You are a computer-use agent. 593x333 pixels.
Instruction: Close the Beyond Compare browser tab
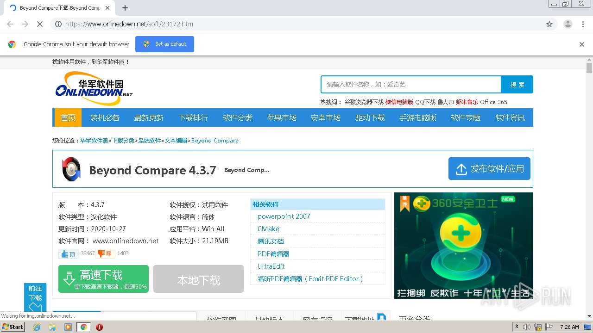pyautogui.click(x=107, y=8)
